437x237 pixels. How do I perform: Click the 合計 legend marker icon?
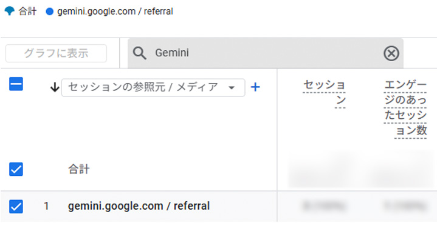(10, 11)
